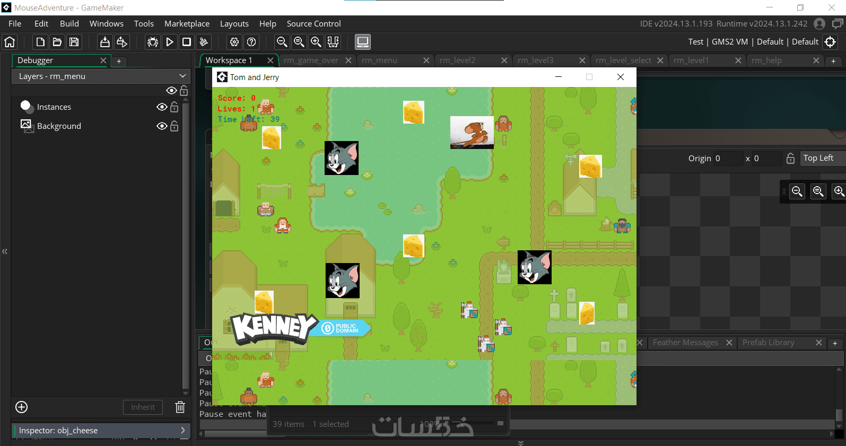Open the Build menu
This screenshot has height=446, width=846.
tap(69, 24)
